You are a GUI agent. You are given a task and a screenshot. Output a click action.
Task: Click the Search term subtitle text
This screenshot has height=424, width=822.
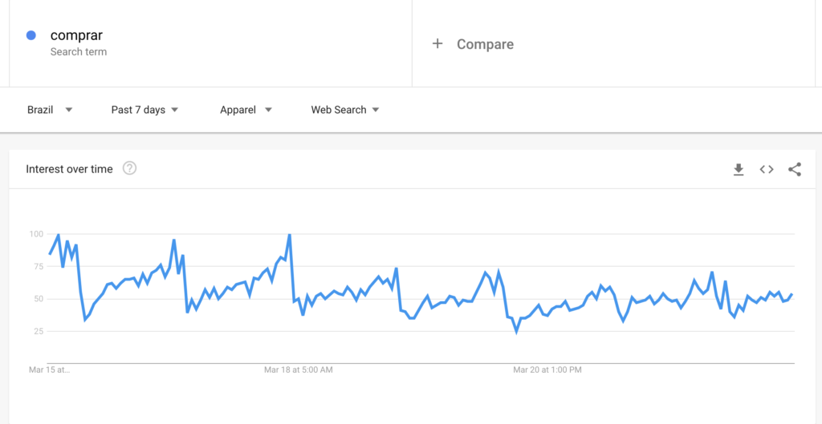click(79, 52)
